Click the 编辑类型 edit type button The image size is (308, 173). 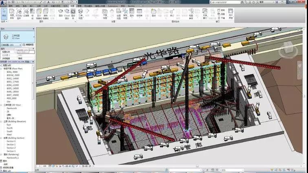[x=28, y=45]
